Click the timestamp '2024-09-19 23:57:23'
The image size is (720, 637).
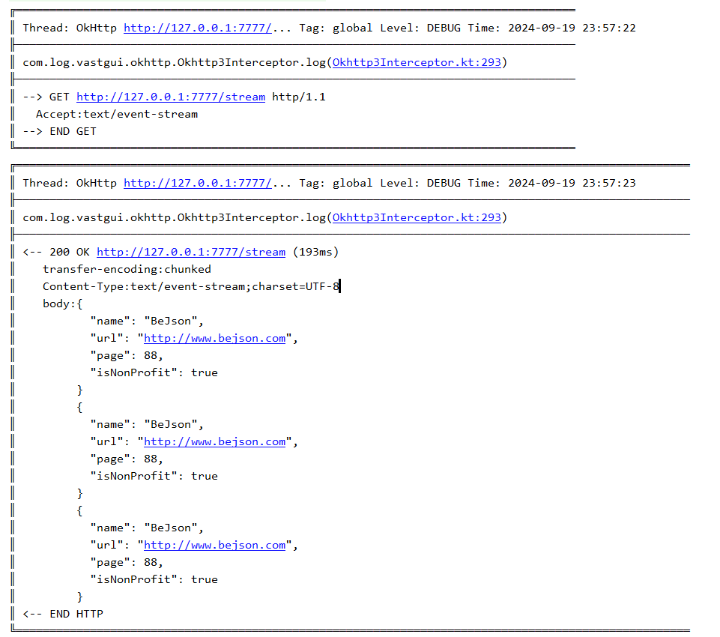point(572,184)
